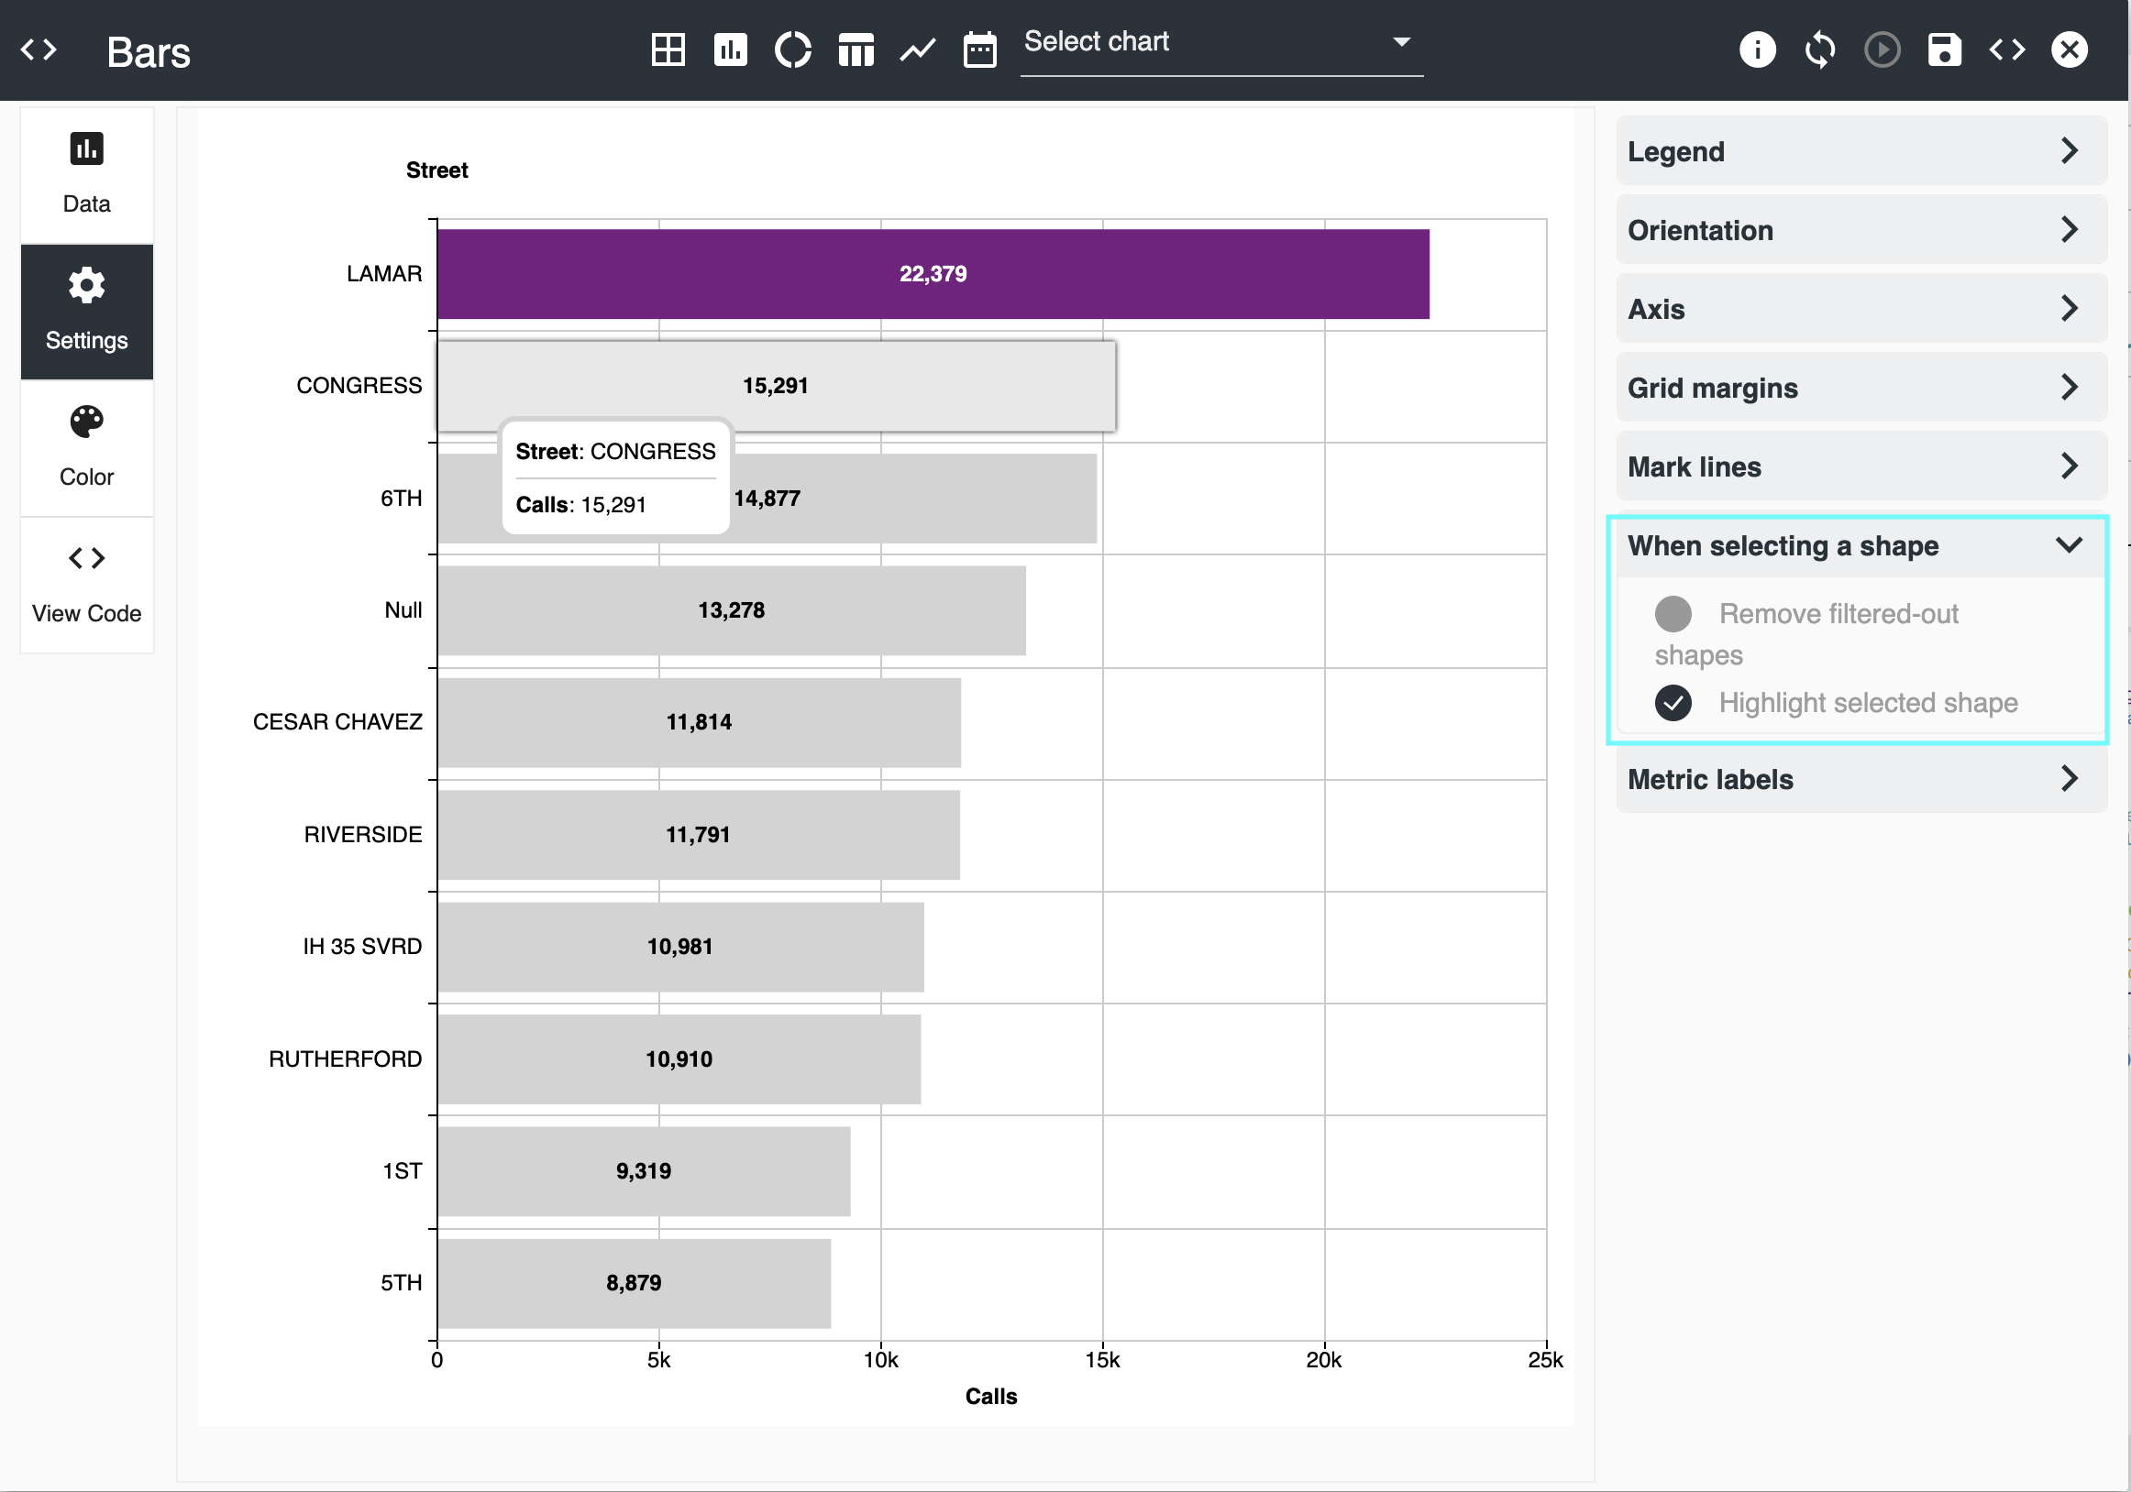Toggle Remove filtered-out shapes option
This screenshot has height=1492, width=2131.
[x=1673, y=613]
